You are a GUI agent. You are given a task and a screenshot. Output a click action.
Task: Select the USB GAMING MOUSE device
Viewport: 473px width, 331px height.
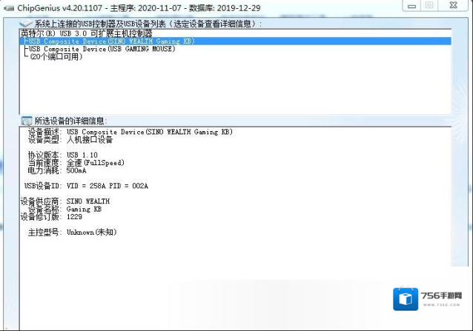tap(102, 50)
